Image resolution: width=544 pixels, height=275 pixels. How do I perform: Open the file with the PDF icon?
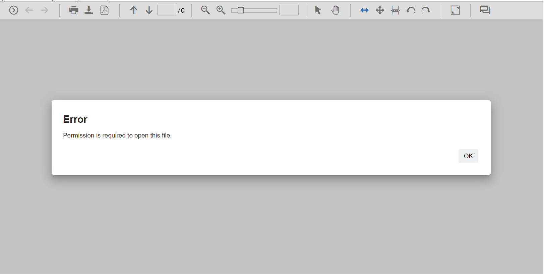tap(105, 10)
